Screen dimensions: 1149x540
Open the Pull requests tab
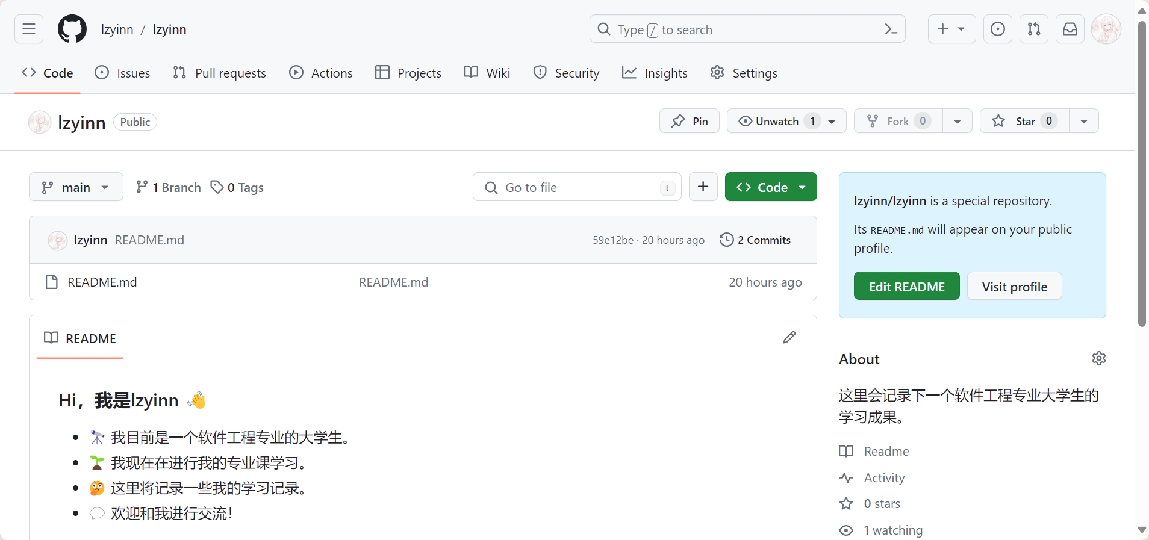click(219, 73)
